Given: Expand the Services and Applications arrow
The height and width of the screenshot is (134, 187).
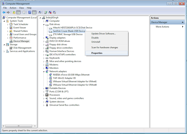Looking at the screenshot, I should point(4,51).
